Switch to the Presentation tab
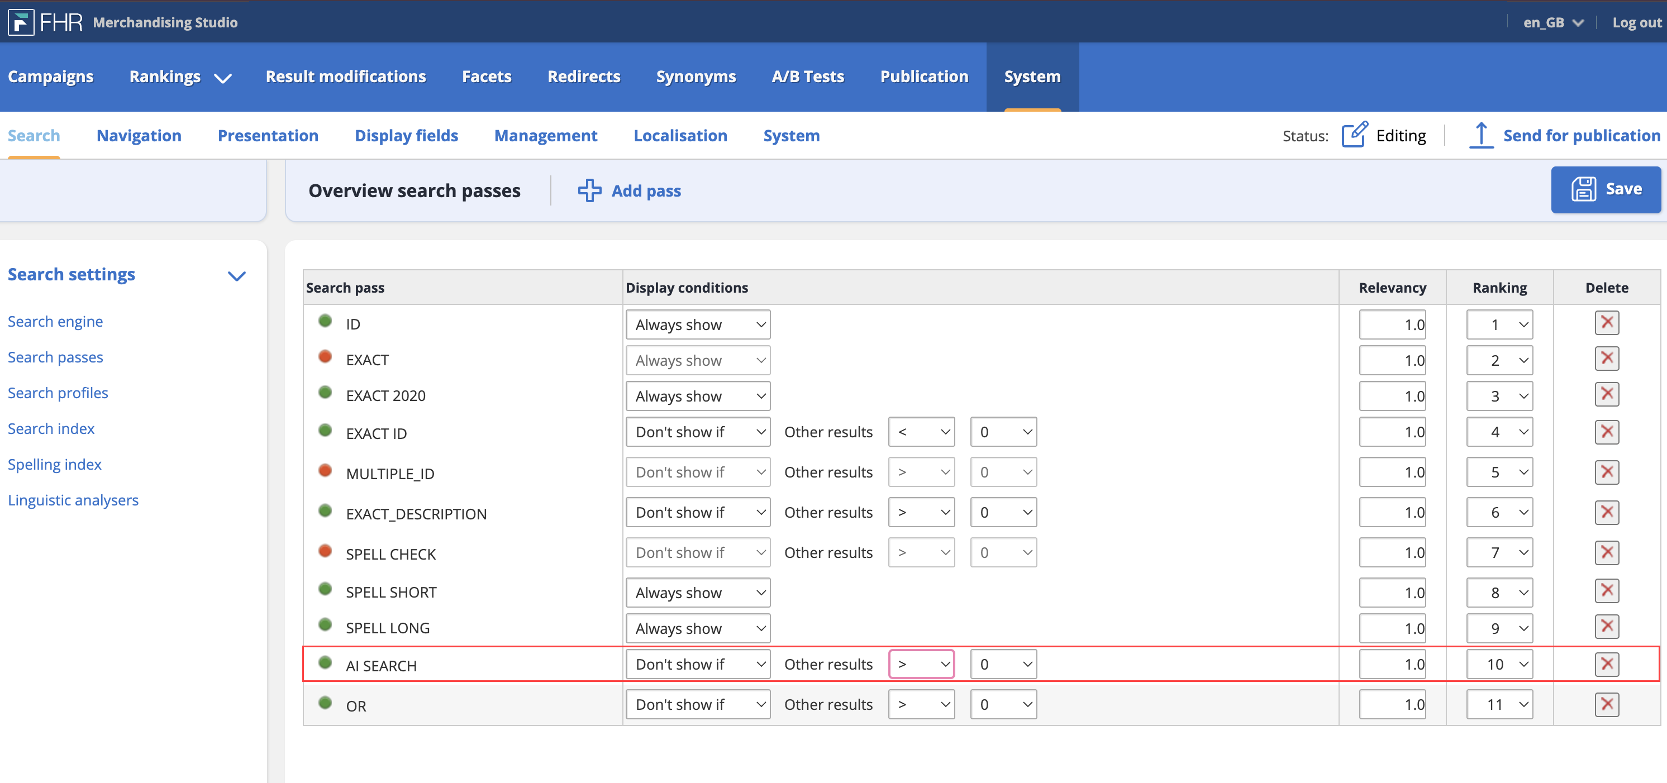This screenshot has height=783, width=1667. [268, 135]
